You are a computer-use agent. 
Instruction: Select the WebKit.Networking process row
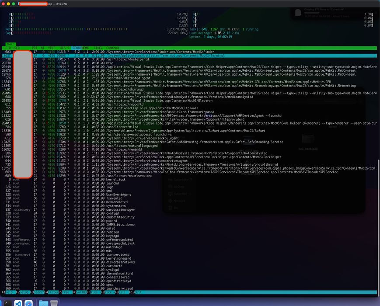pos(189,86)
